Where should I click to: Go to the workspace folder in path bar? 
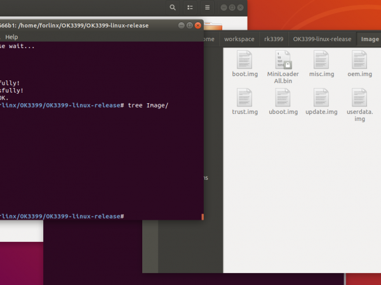click(239, 39)
